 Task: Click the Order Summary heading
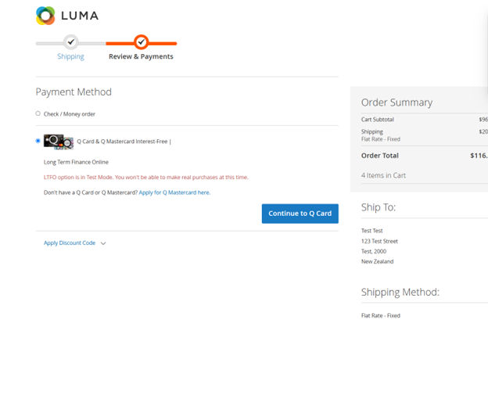coord(396,102)
